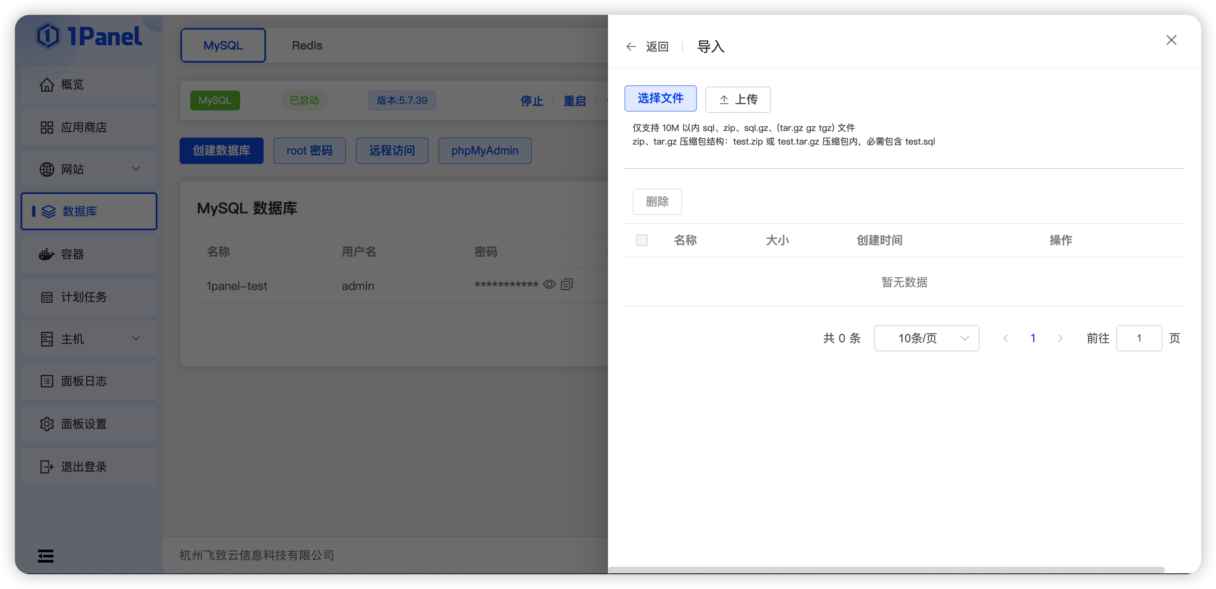Image resolution: width=1216 pixels, height=589 pixels.
Task: Collapse the sidebar with bottom-left icon
Action: [x=46, y=556]
